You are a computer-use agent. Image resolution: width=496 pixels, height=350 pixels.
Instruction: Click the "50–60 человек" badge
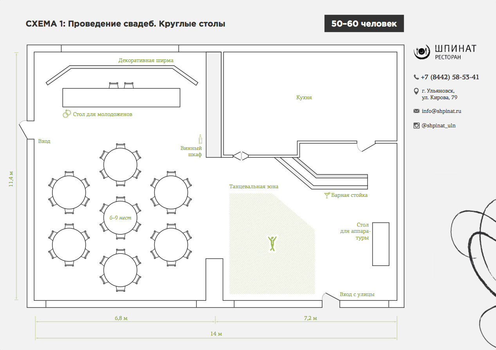click(x=364, y=23)
